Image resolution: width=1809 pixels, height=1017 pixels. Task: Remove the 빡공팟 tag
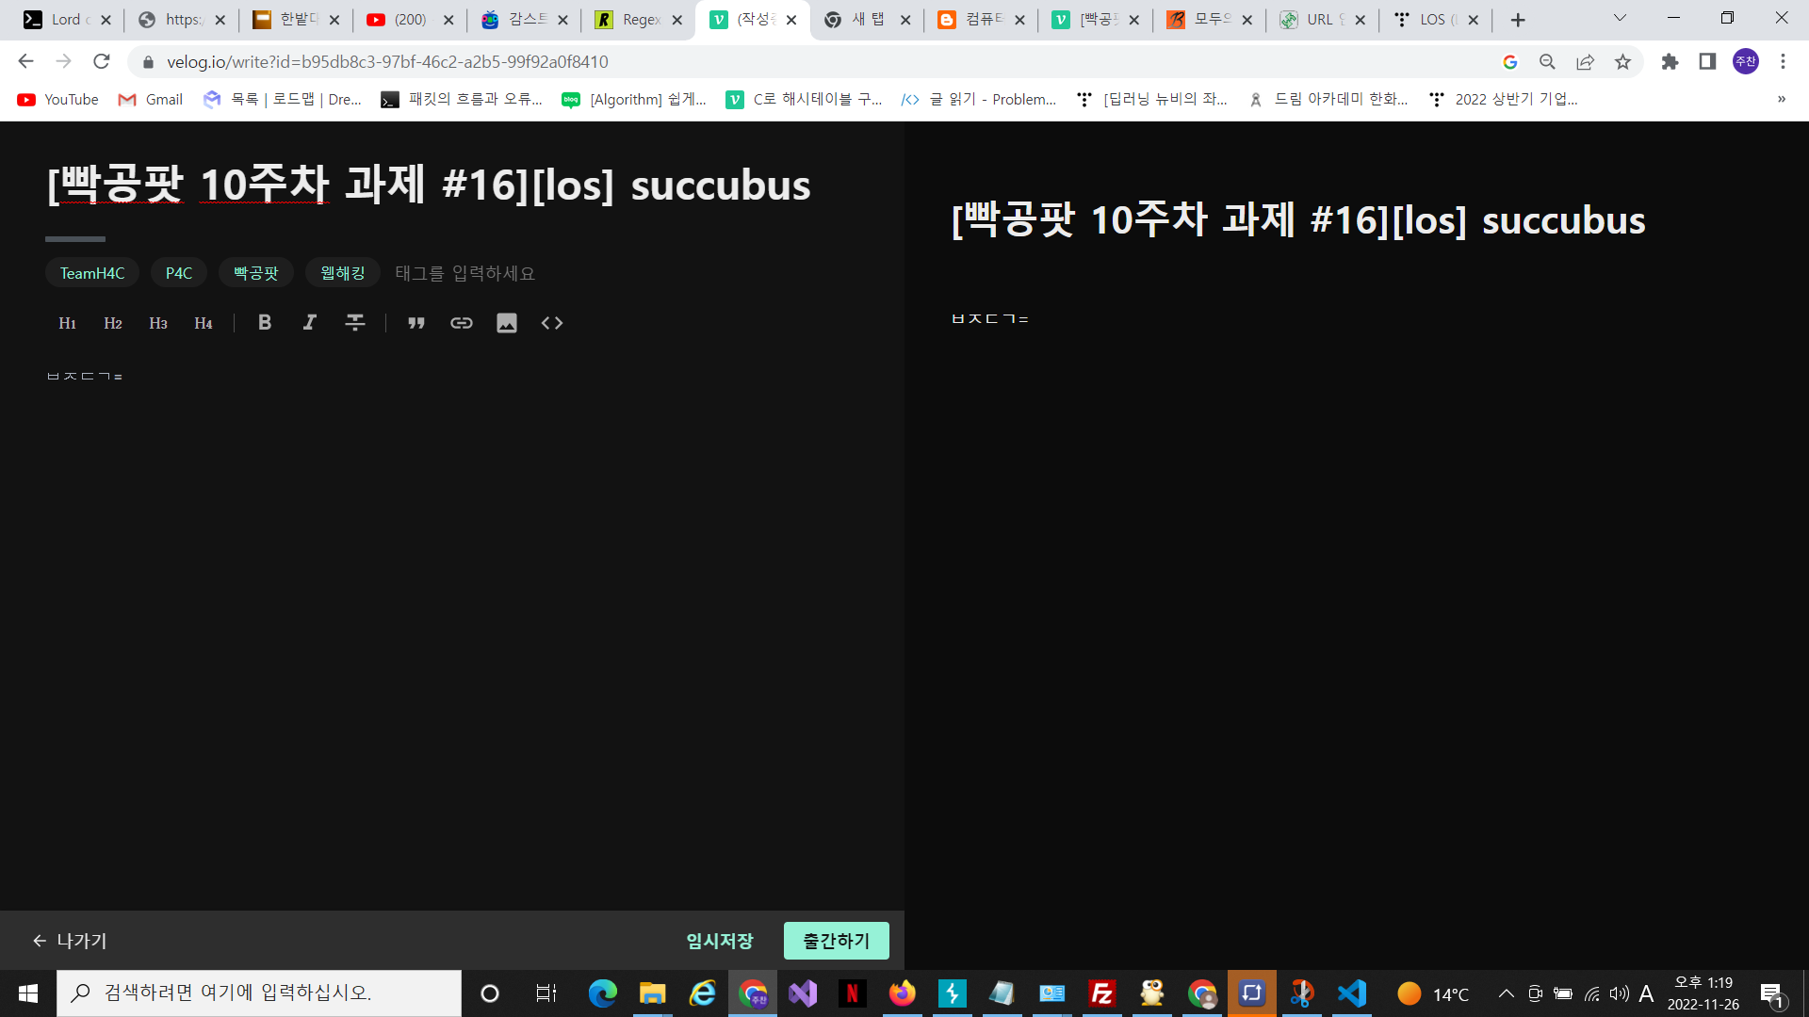(x=255, y=272)
